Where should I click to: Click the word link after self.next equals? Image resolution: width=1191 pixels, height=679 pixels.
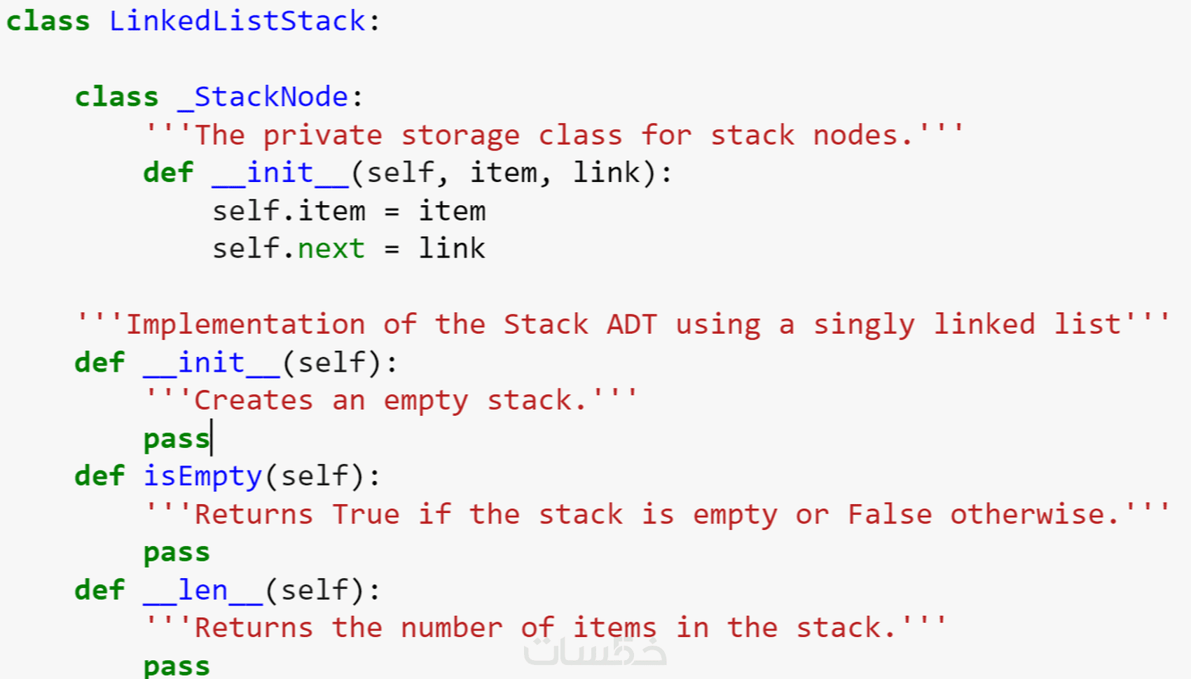click(452, 248)
